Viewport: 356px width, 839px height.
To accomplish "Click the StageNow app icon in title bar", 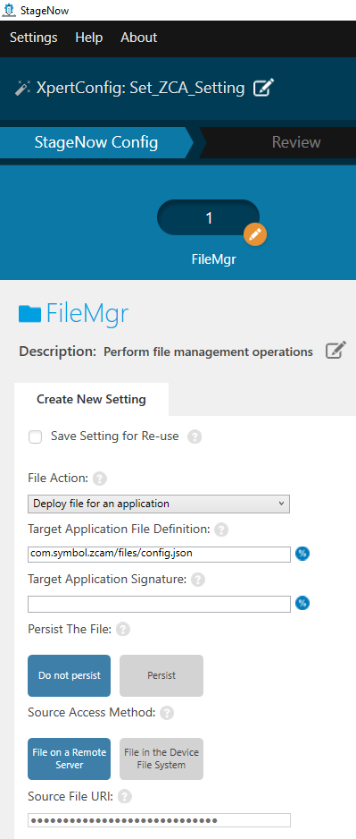I will pos(9,10).
